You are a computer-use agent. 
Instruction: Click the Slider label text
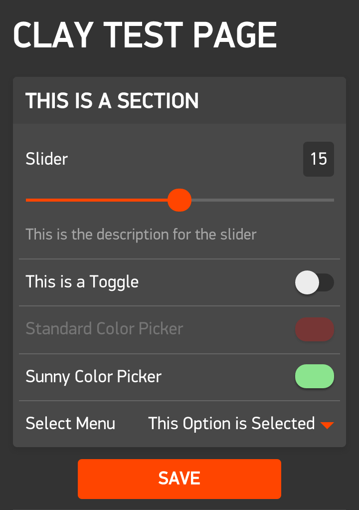pos(47,159)
